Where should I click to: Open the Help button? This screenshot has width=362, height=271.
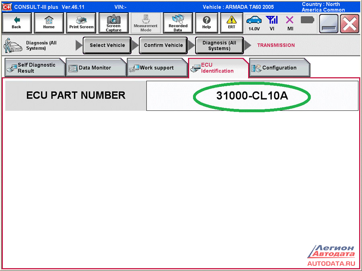point(206,23)
